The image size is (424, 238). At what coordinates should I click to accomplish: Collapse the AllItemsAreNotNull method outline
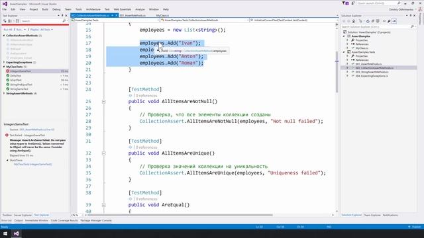[x=103, y=101]
